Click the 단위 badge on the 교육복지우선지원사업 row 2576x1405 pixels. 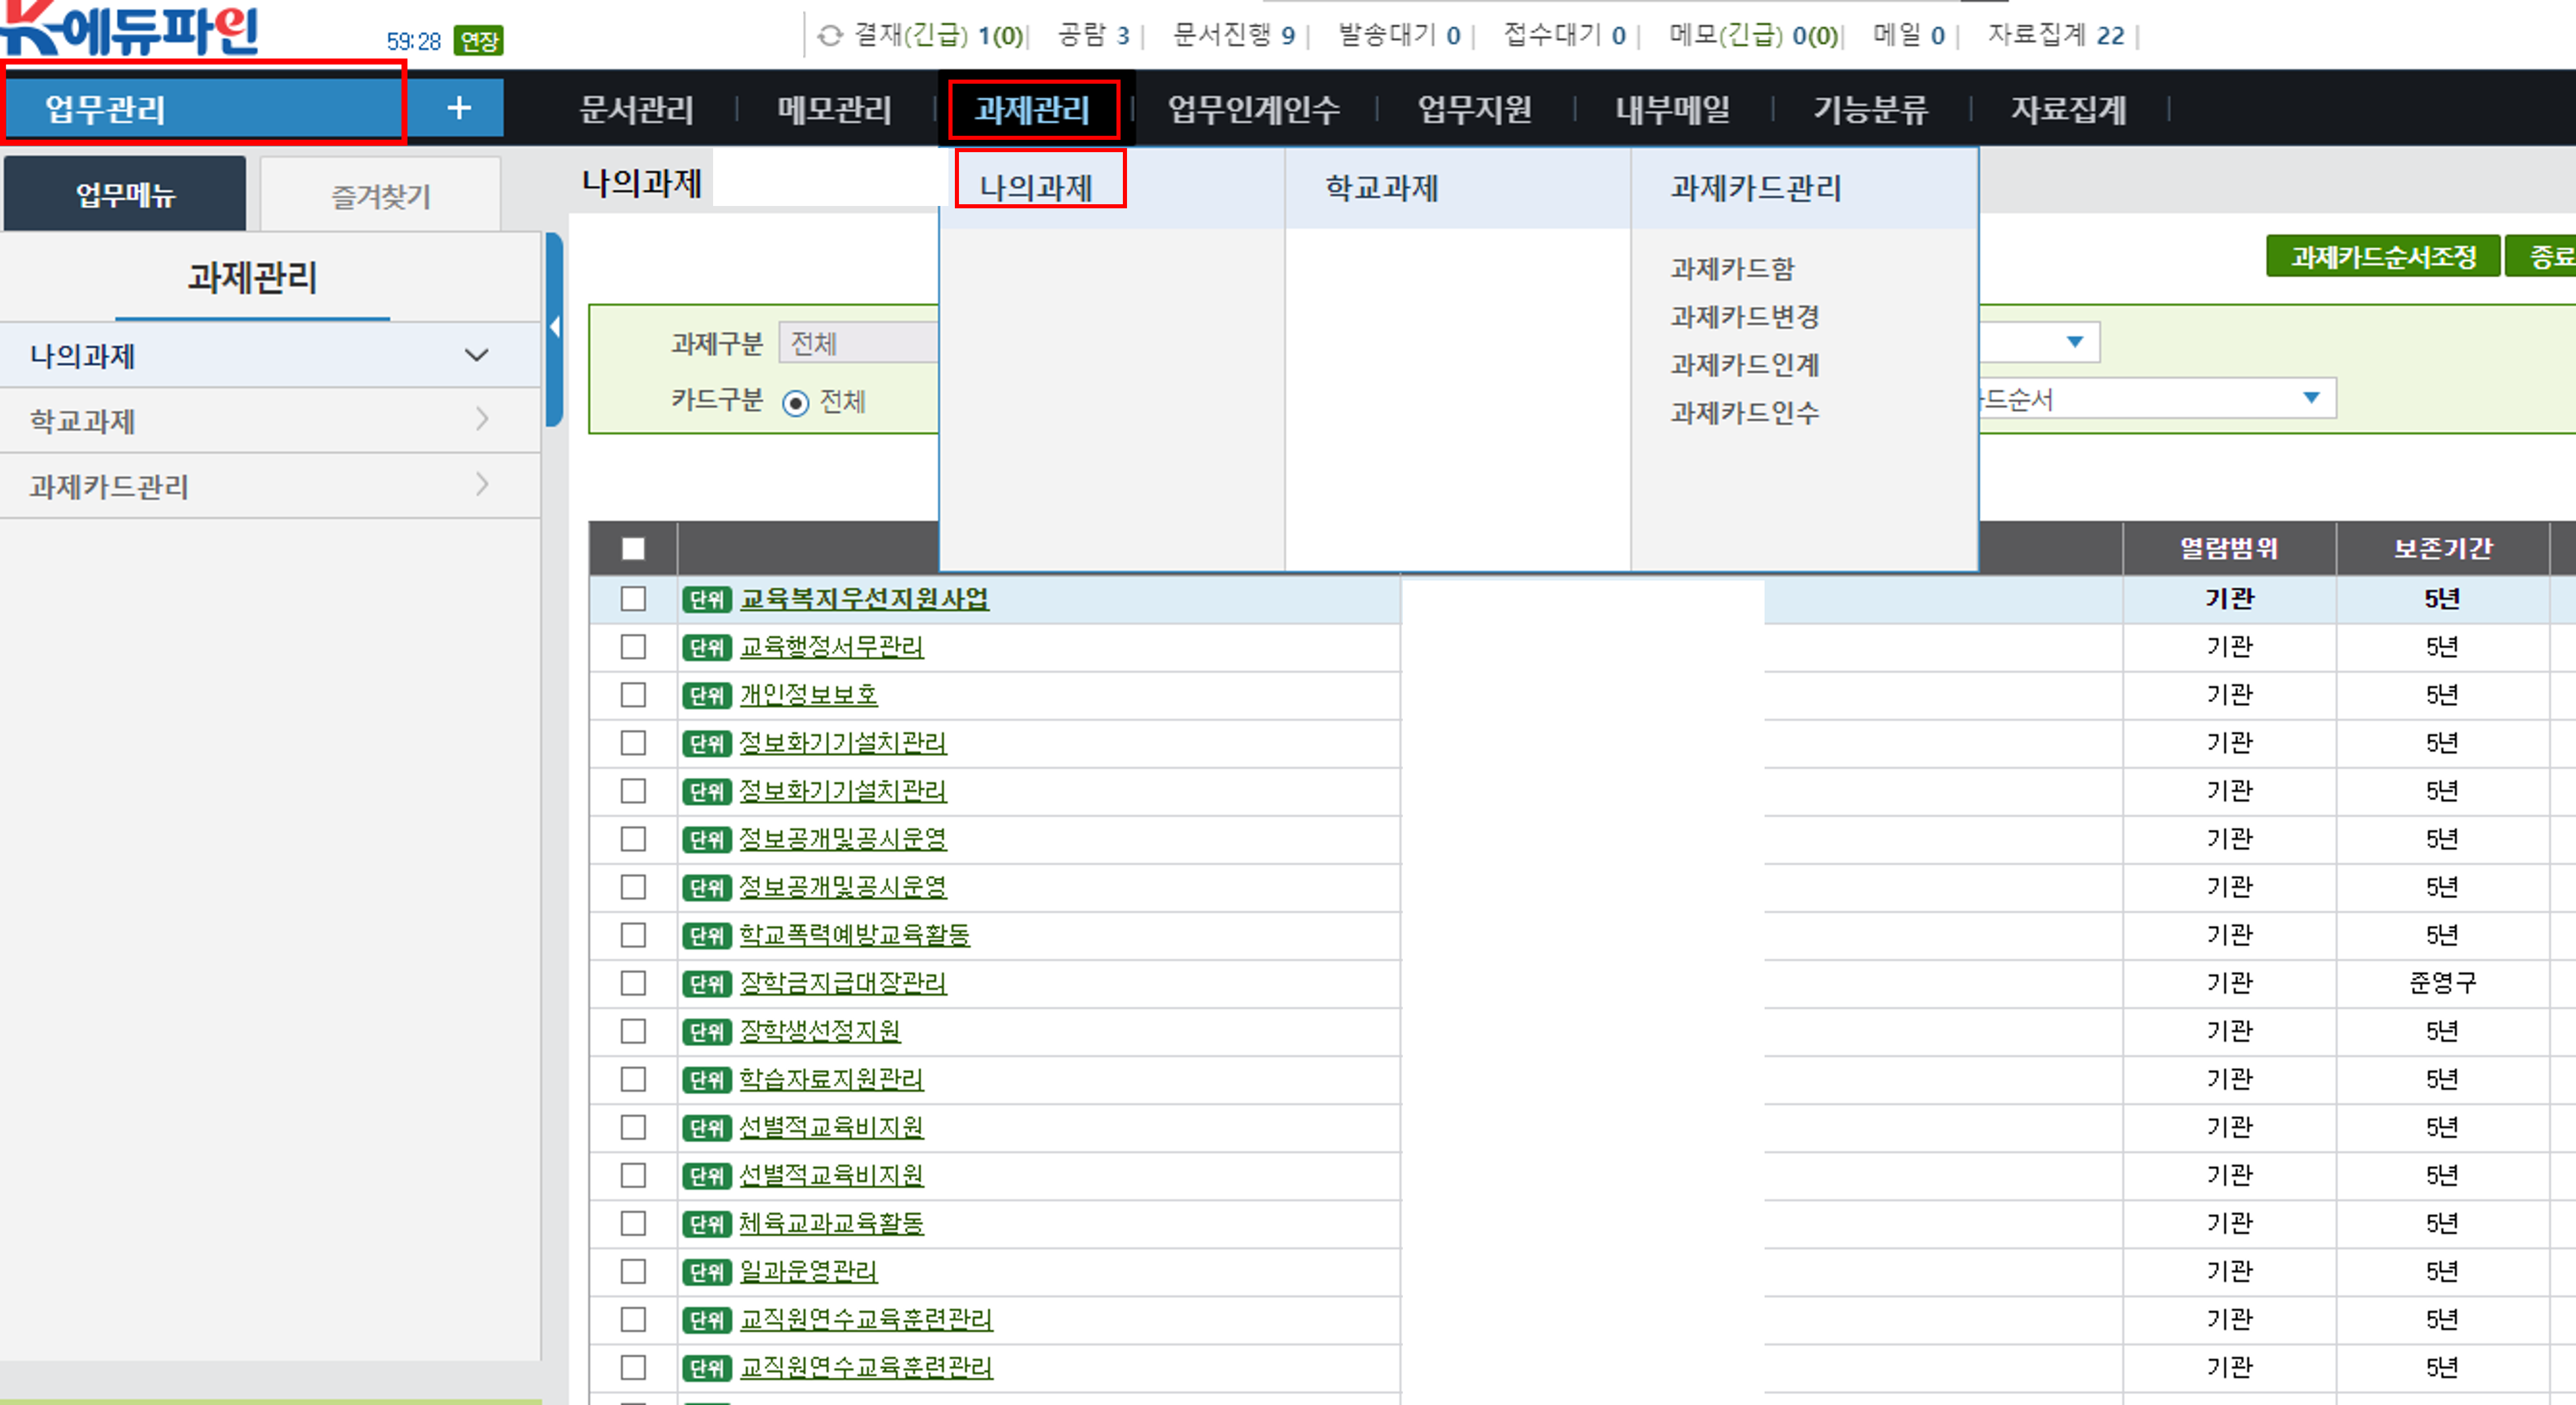point(707,600)
